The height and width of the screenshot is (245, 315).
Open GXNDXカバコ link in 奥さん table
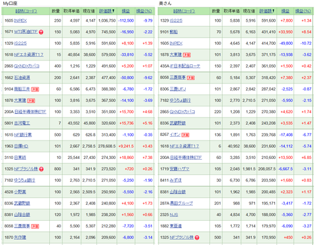pyautogui.click(x=182, y=112)
